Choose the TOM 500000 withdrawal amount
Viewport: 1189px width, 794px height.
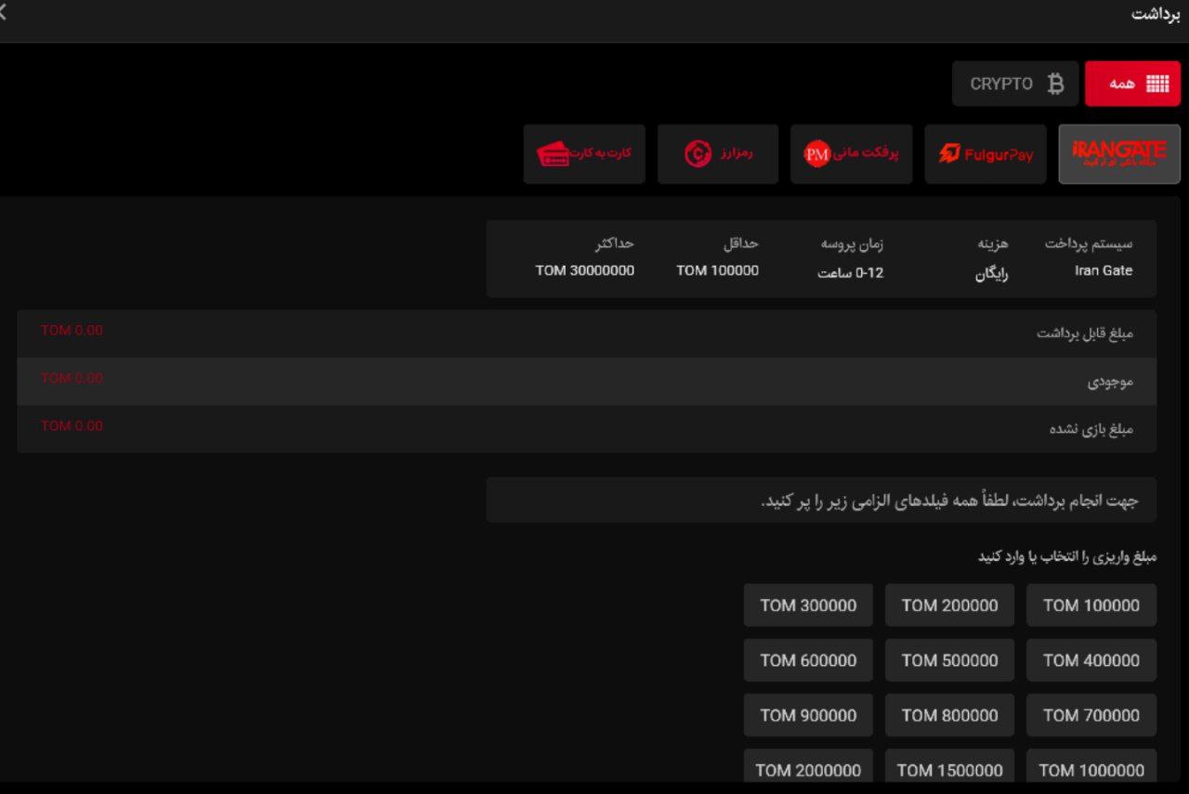(949, 660)
